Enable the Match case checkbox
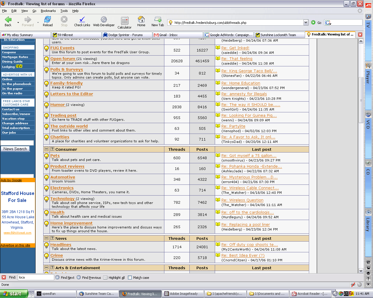 point(130,278)
